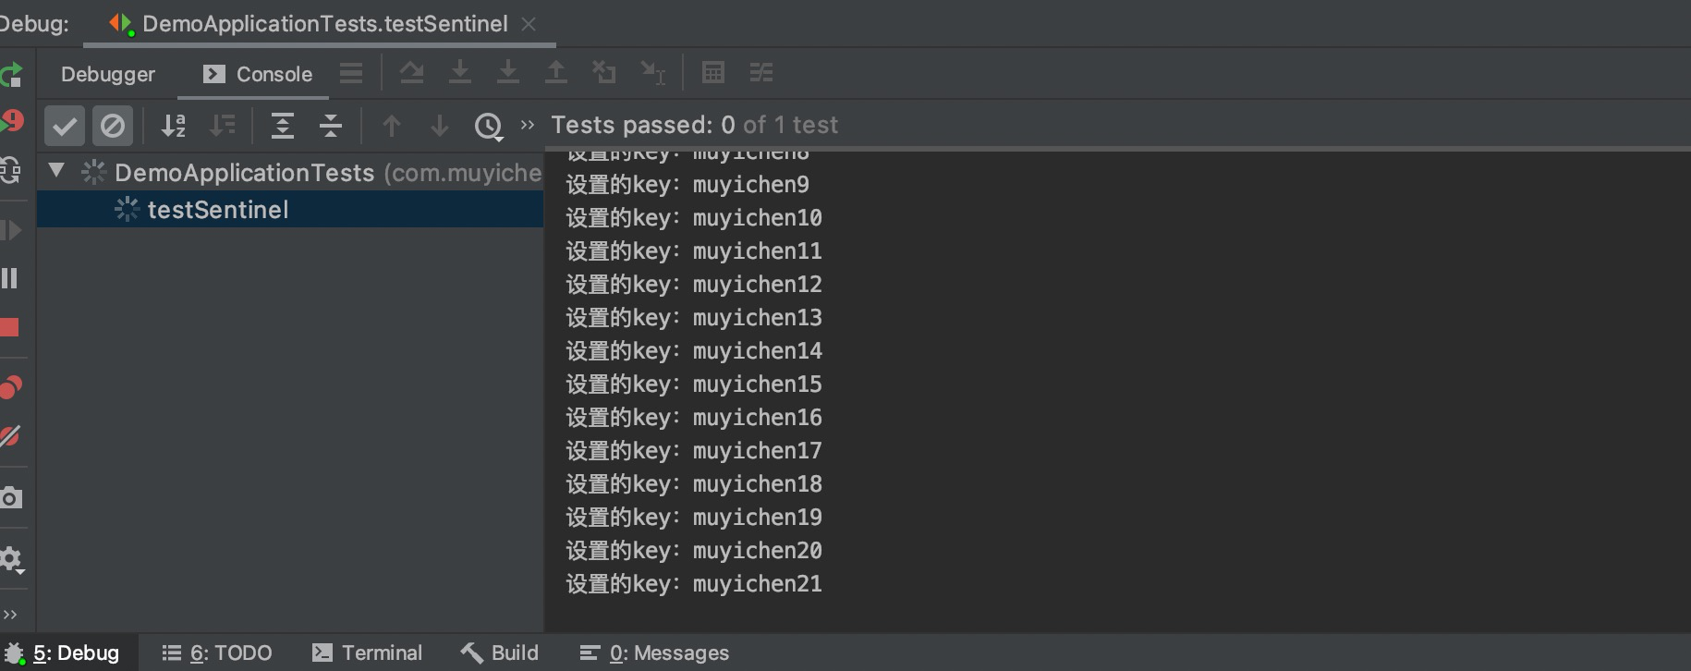Open View Breakpoints red circles icon
Viewport: 1691px width, 671px height.
[x=10, y=386]
